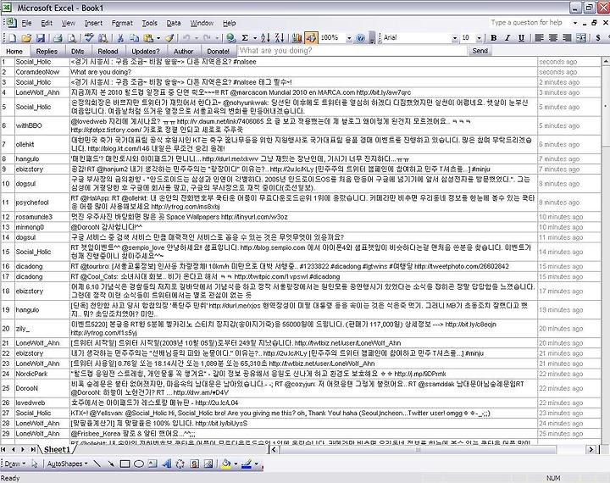Select the Oval drawing tool
Viewport: 610px width, 483px height.
tap(139, 464)
